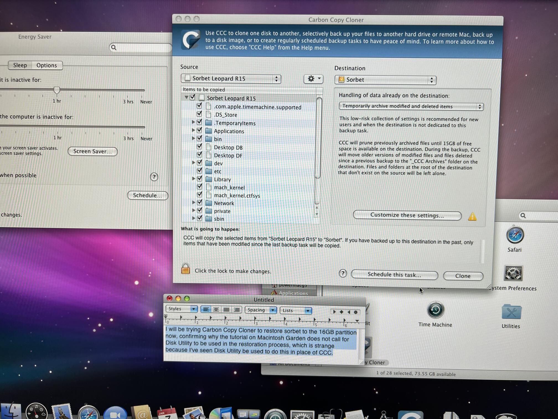Click the Finder window search field
558x419 pixels.
pyautogui.click(x=538, y=216)
